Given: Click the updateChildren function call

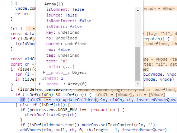Looking at the screenshot, I should [x=79, y=100].
